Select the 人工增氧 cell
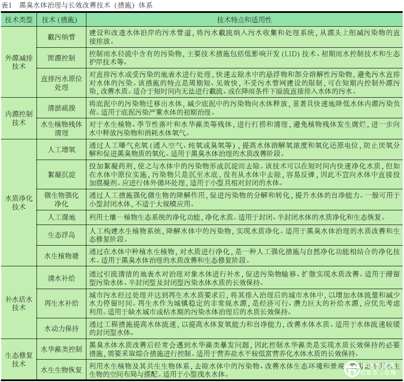404x382 pixels. [x=61, y=149]
